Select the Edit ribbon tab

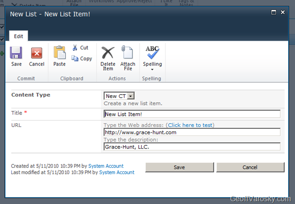[18, 36]
